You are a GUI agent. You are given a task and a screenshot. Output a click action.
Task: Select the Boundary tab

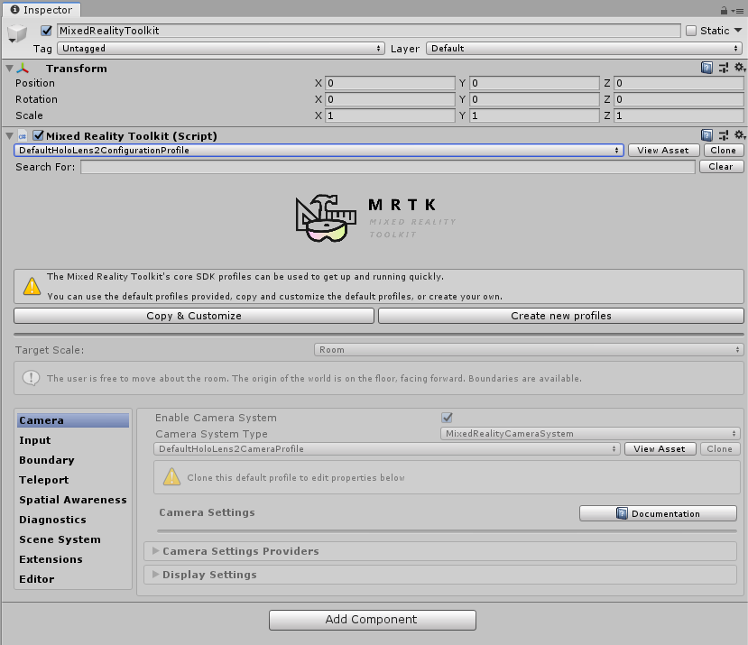click(x=73, y=460)
